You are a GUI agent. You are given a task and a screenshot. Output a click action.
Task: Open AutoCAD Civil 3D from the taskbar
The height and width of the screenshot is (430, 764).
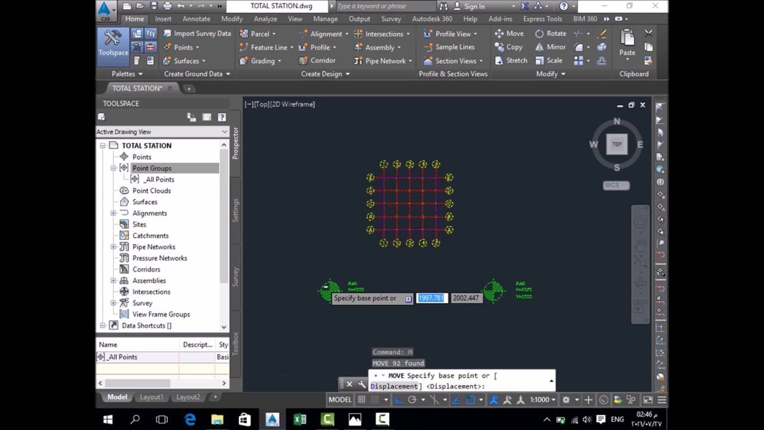click(272, 420)
